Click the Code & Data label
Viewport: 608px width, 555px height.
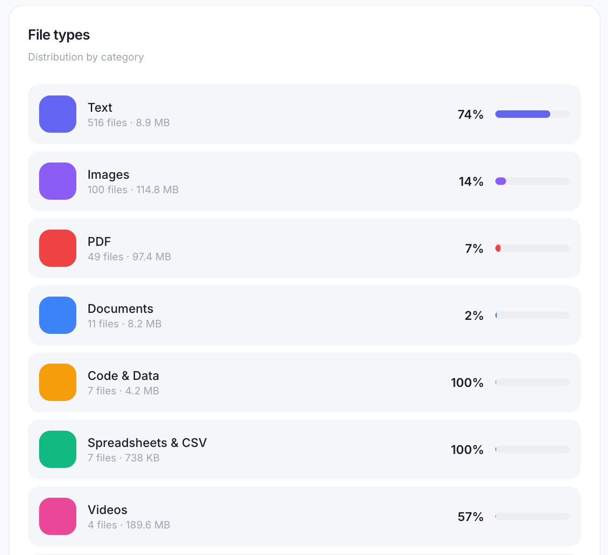click(x=123, y=376)
